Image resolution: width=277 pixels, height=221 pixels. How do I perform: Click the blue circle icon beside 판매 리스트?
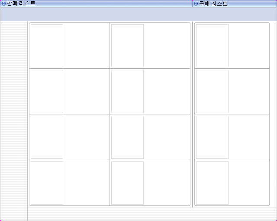[x=3, y=3]
